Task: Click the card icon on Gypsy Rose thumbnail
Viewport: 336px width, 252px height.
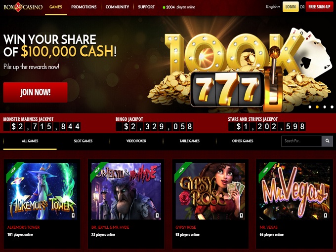Action: [242, 215]
